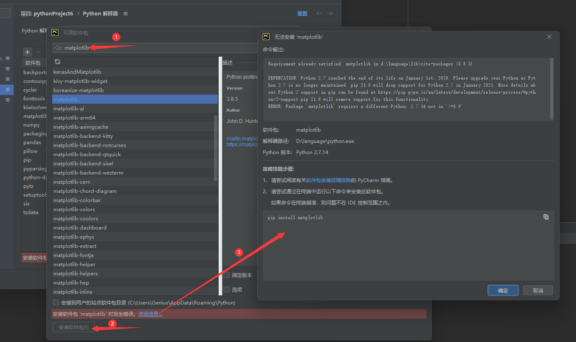Click the plus icon to add package

click(x=27, y=52)
